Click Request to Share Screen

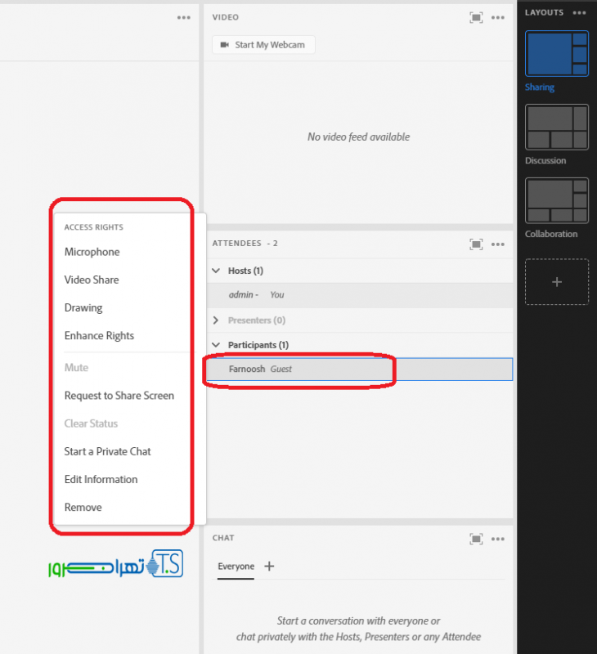coord(119,396)
